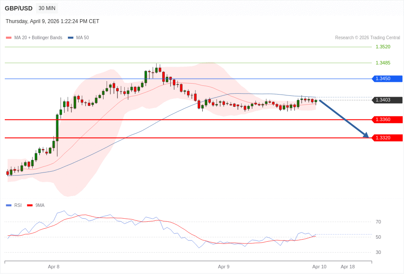Click the blue 1.3450 pivot price tag
404x274 pixels.
tap(387, 79)
